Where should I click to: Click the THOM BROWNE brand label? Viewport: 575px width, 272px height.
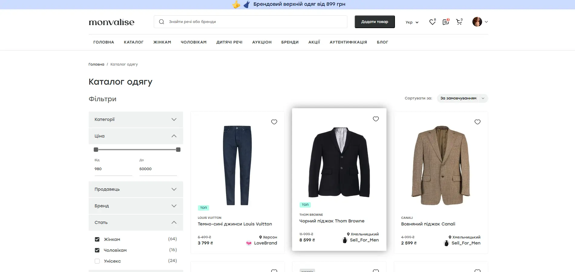coord(311,215)
